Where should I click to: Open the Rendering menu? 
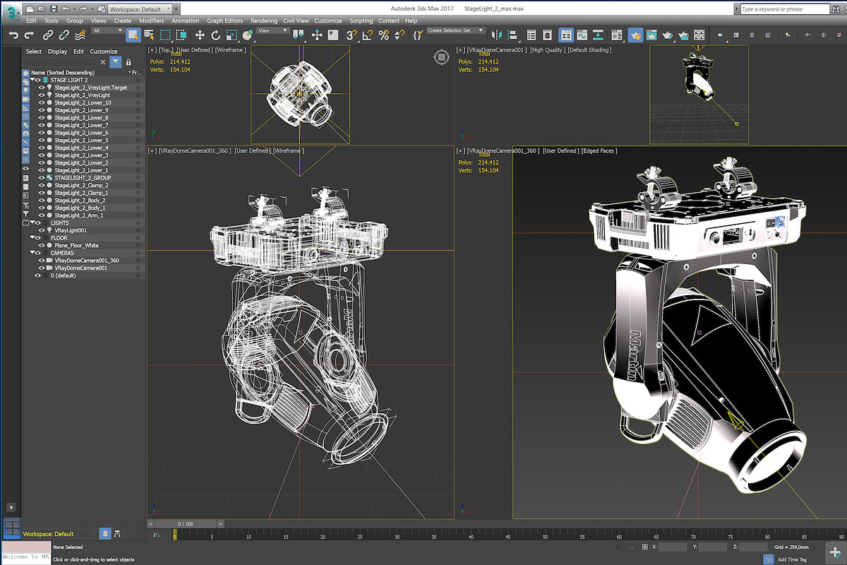pos(264,21)
